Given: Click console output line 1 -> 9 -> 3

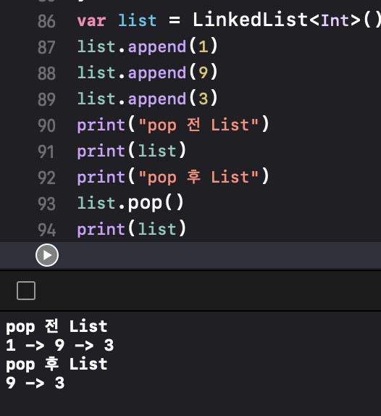Looking at the screenshot, I should [60, 346].
